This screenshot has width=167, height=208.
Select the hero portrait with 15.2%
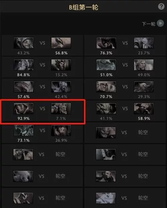[x=61, y=65]
